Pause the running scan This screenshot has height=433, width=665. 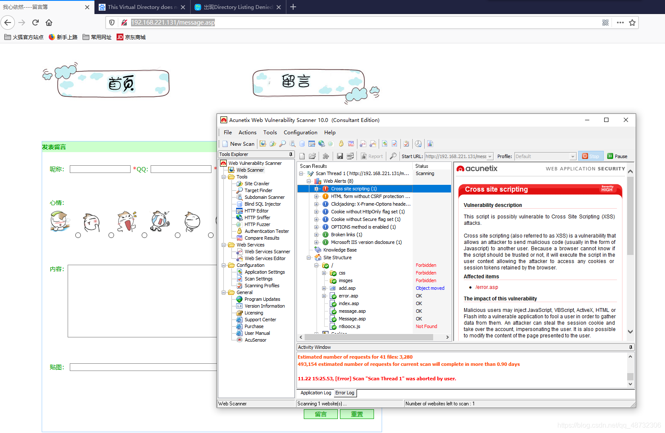pyautogui.click(x=617, y=156)
